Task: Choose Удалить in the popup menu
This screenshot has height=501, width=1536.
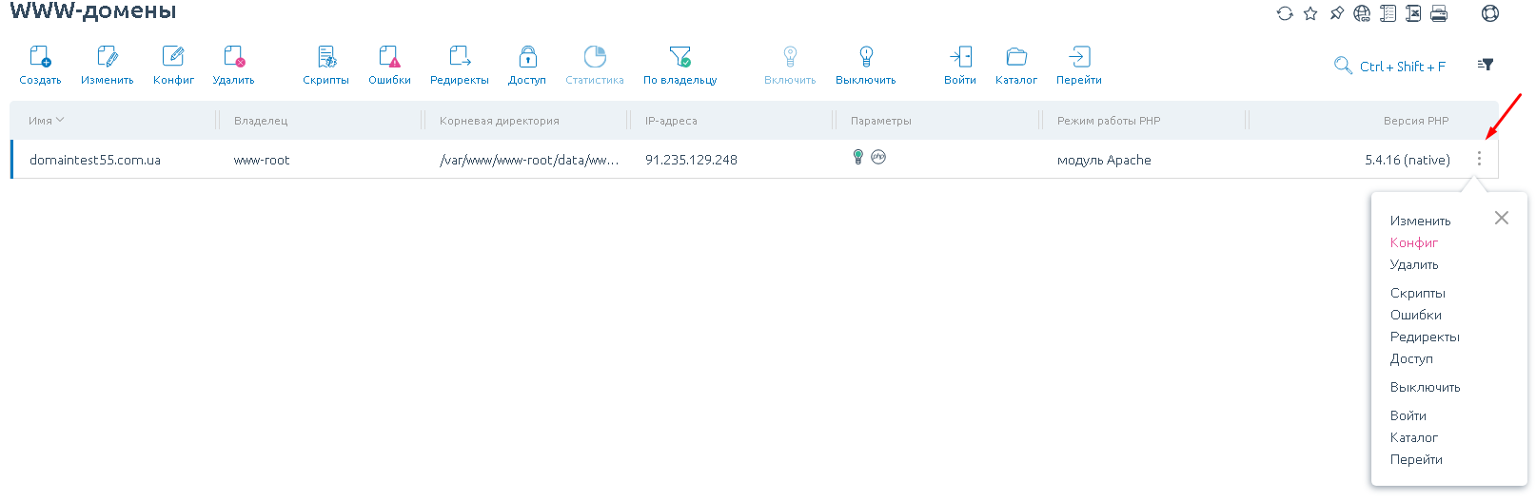Action: [x=1414, y=264]
